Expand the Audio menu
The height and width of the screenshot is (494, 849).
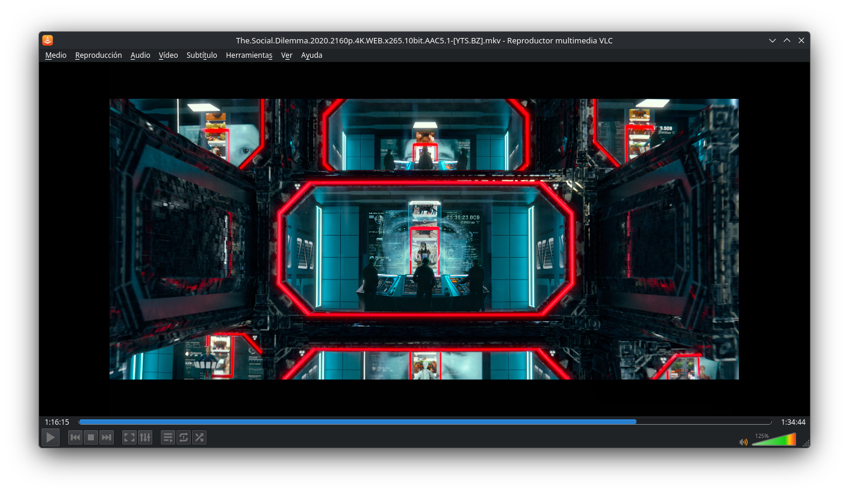pyautogui.click(x=140, y=55)
